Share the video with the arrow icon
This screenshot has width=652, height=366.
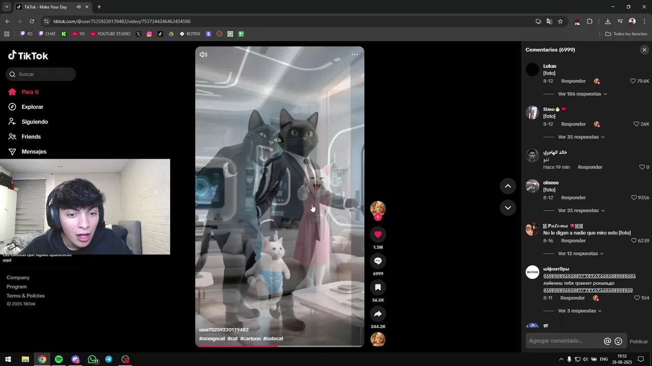pos(378,314)
